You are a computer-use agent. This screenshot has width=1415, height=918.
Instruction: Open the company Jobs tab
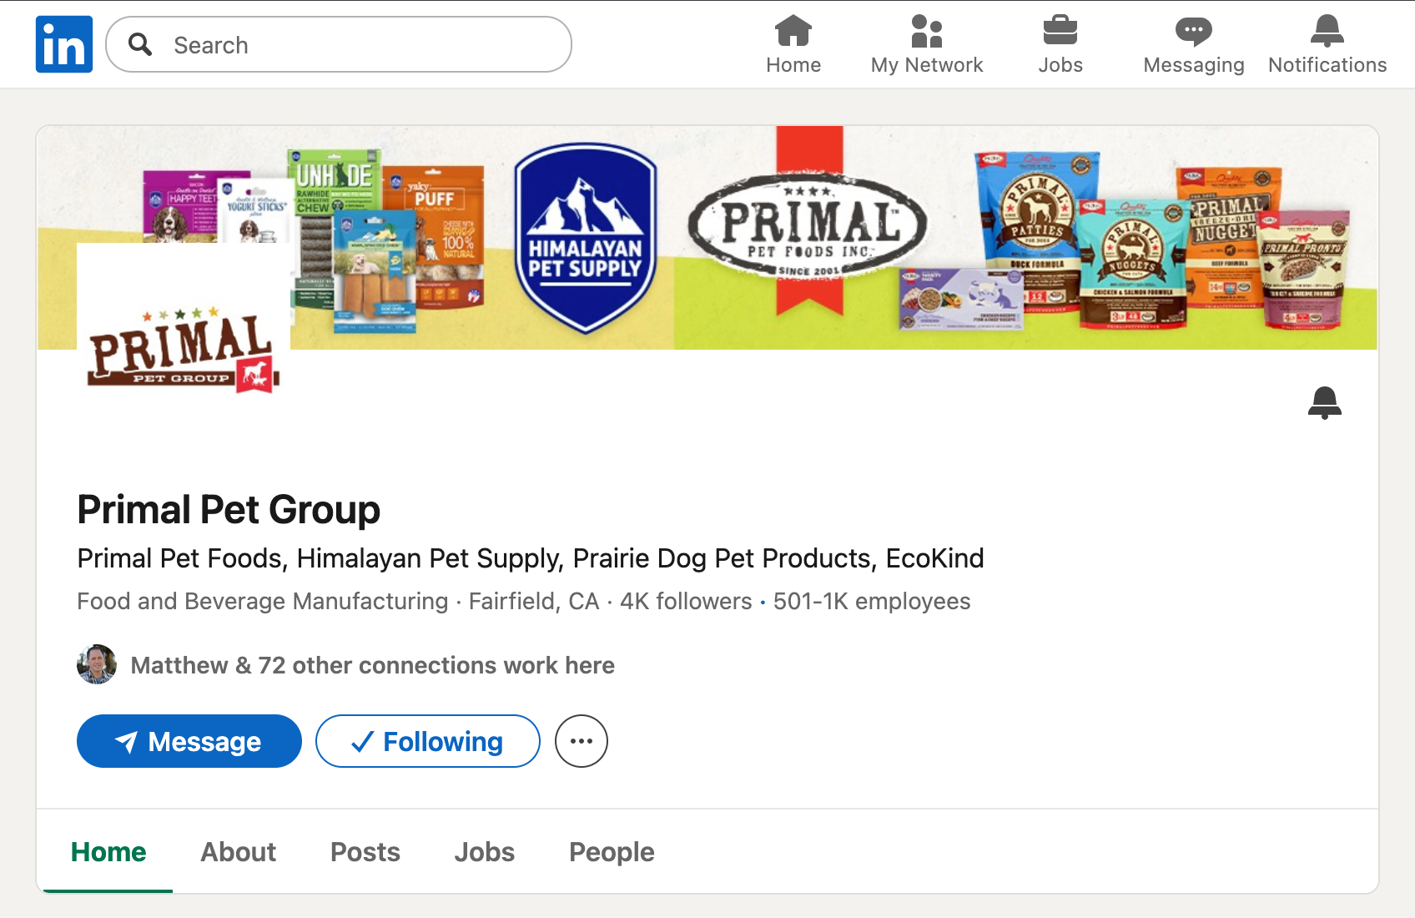(x=485, y=852)
